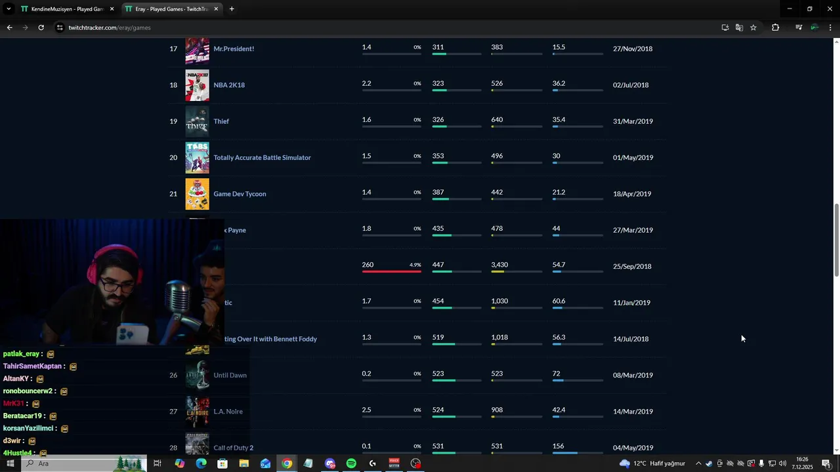
Task: Open the browser extensions puzzle icon
Action: tap(775, 28)
